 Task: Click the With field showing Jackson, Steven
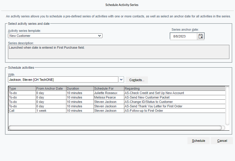[x=63, y=80]
